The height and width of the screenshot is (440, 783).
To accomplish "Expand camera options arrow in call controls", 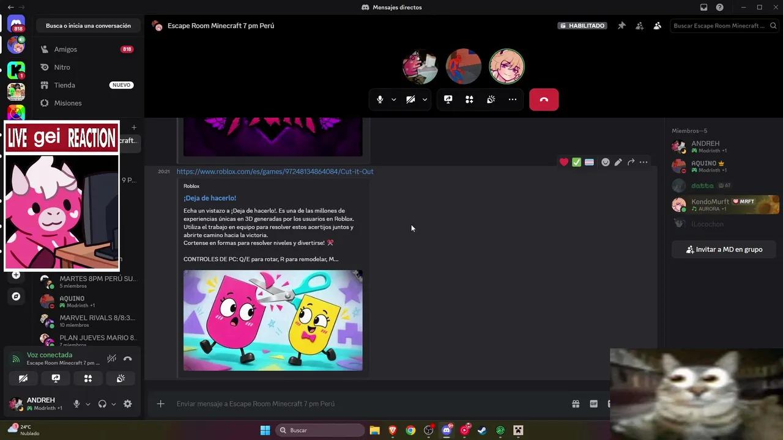I will (425, 100).
